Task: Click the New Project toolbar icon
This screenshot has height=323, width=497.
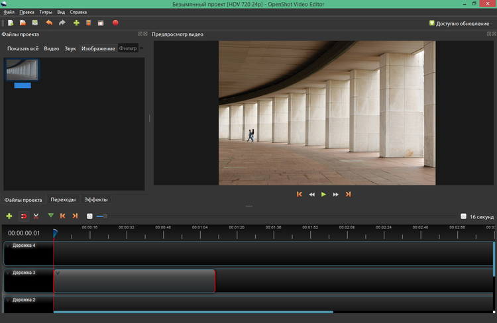Action: tap(11, 23)
